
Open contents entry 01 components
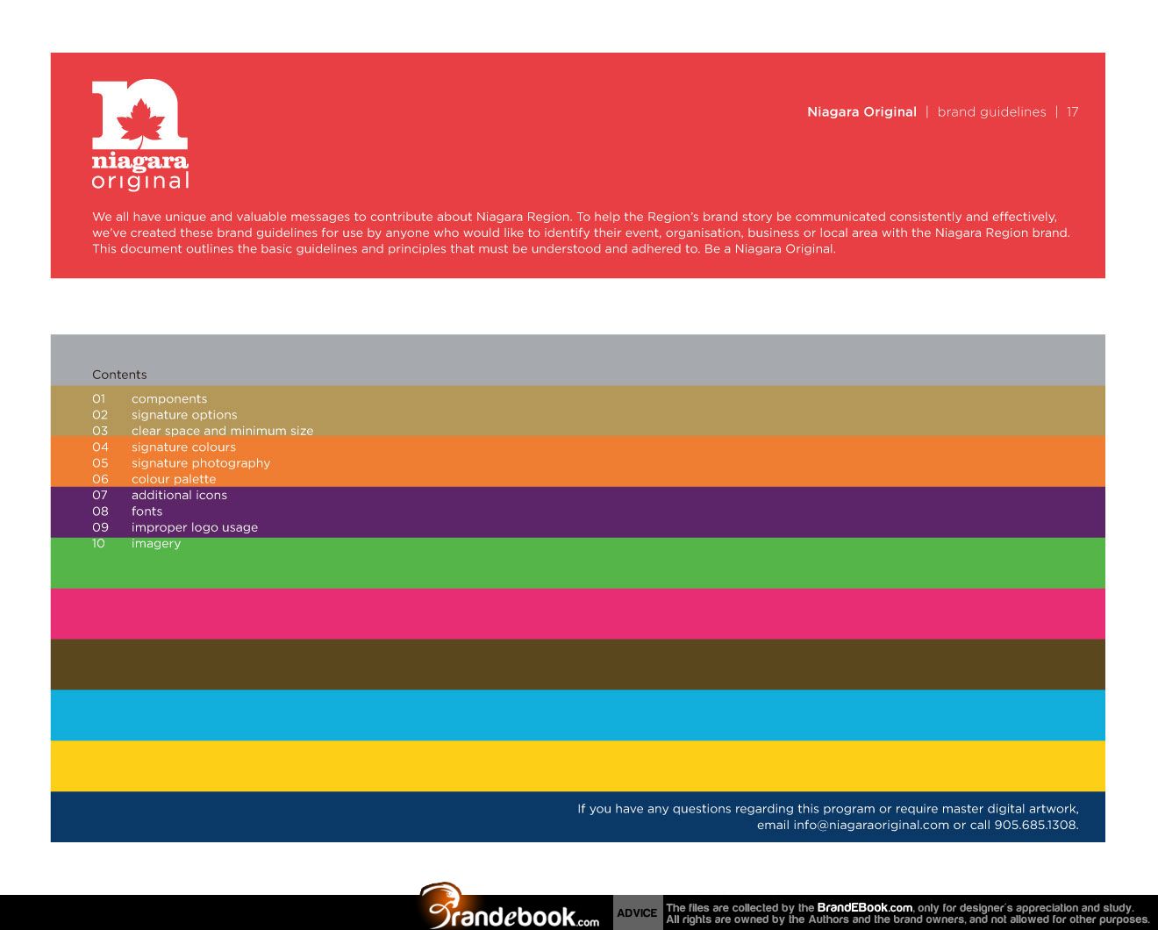point(150,398)
